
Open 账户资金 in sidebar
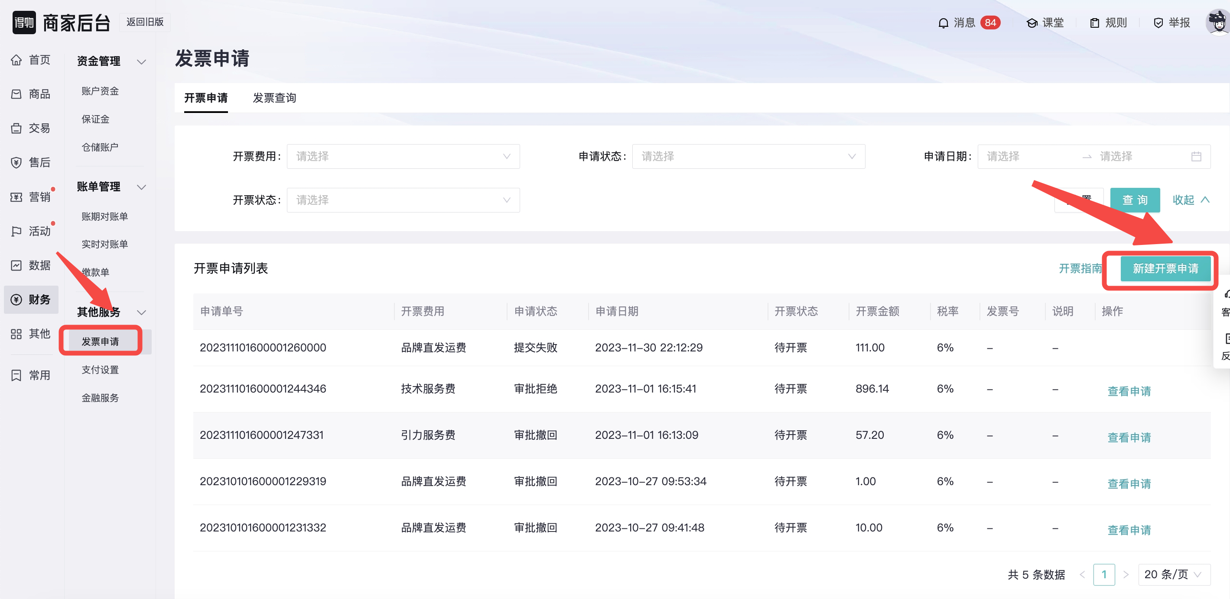pyautogui.click(x=100, y=91)
